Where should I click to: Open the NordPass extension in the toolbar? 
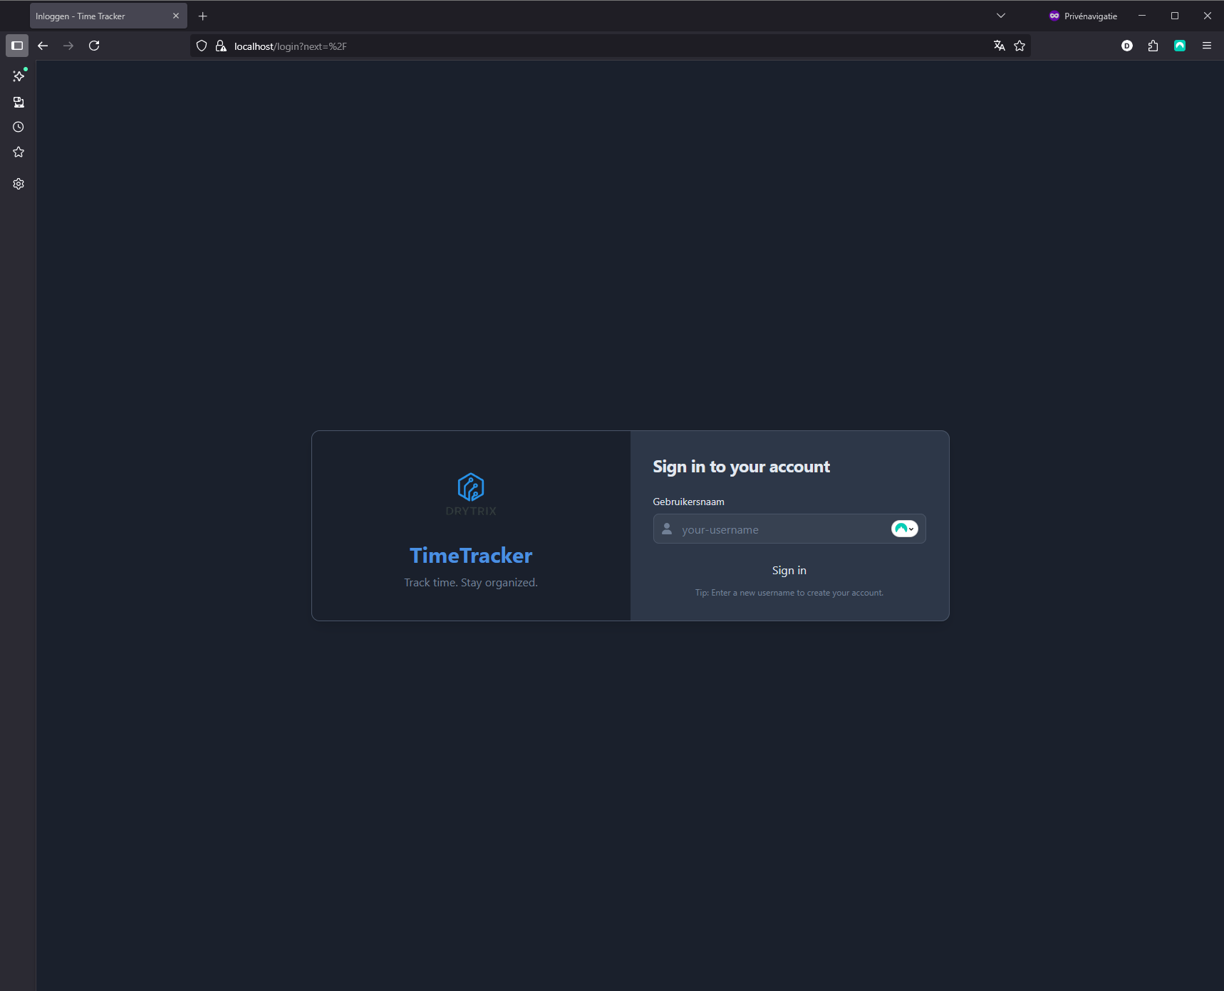(1179, 45)
